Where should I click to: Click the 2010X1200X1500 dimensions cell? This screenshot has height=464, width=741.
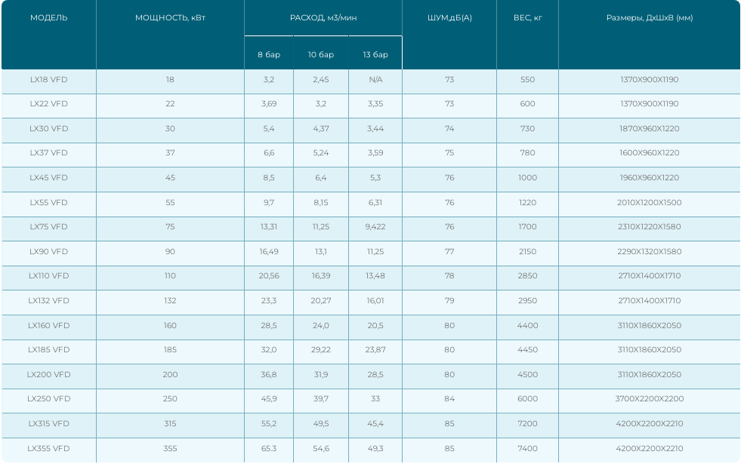pyautogui.click(x=649, y=202)
